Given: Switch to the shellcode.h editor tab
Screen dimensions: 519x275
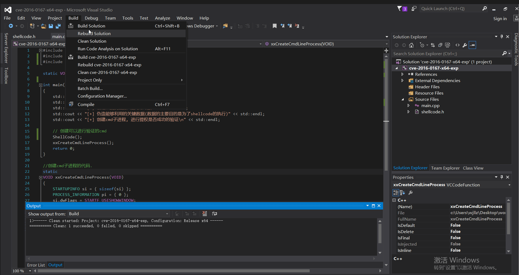Looking at the screenshot, I should (x=24, y=36).
